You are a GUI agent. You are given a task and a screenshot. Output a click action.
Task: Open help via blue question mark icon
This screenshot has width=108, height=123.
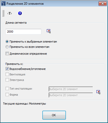tap(20, 13)
